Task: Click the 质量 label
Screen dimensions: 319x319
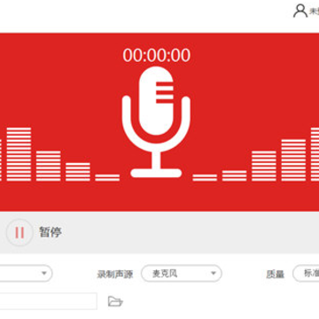Action: tap(275, 274)
